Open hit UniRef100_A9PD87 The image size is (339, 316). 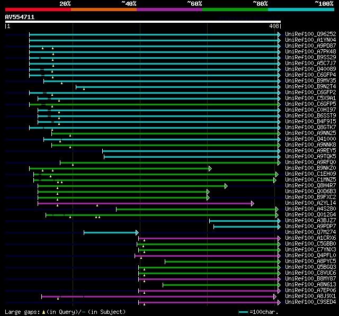pos(310,46)
